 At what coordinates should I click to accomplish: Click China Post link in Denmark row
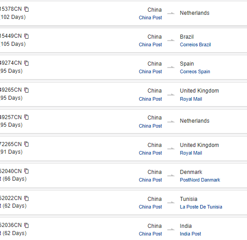tap(150, 180)
